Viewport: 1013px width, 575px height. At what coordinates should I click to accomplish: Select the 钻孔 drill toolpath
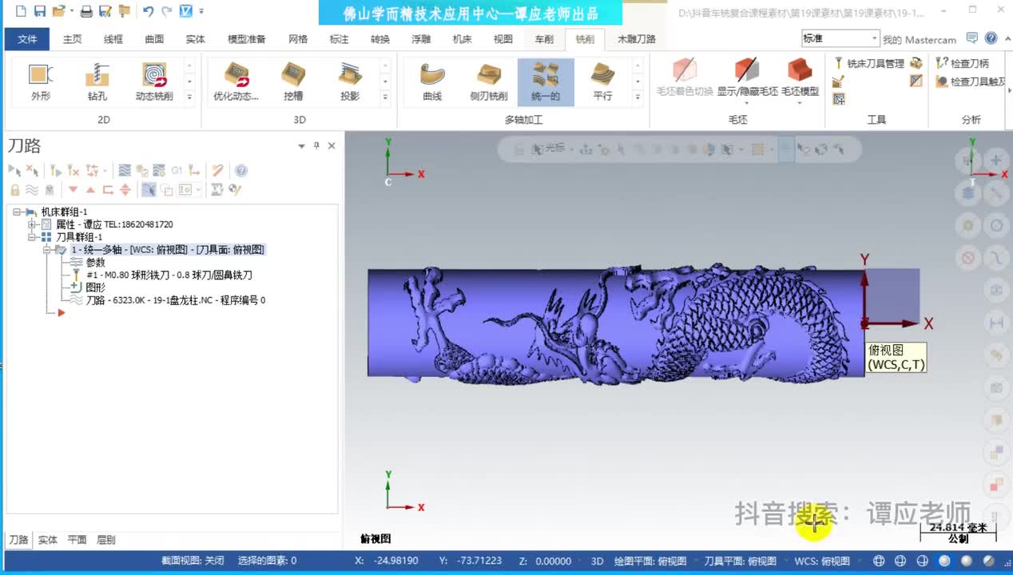click(x=97, y=83)
